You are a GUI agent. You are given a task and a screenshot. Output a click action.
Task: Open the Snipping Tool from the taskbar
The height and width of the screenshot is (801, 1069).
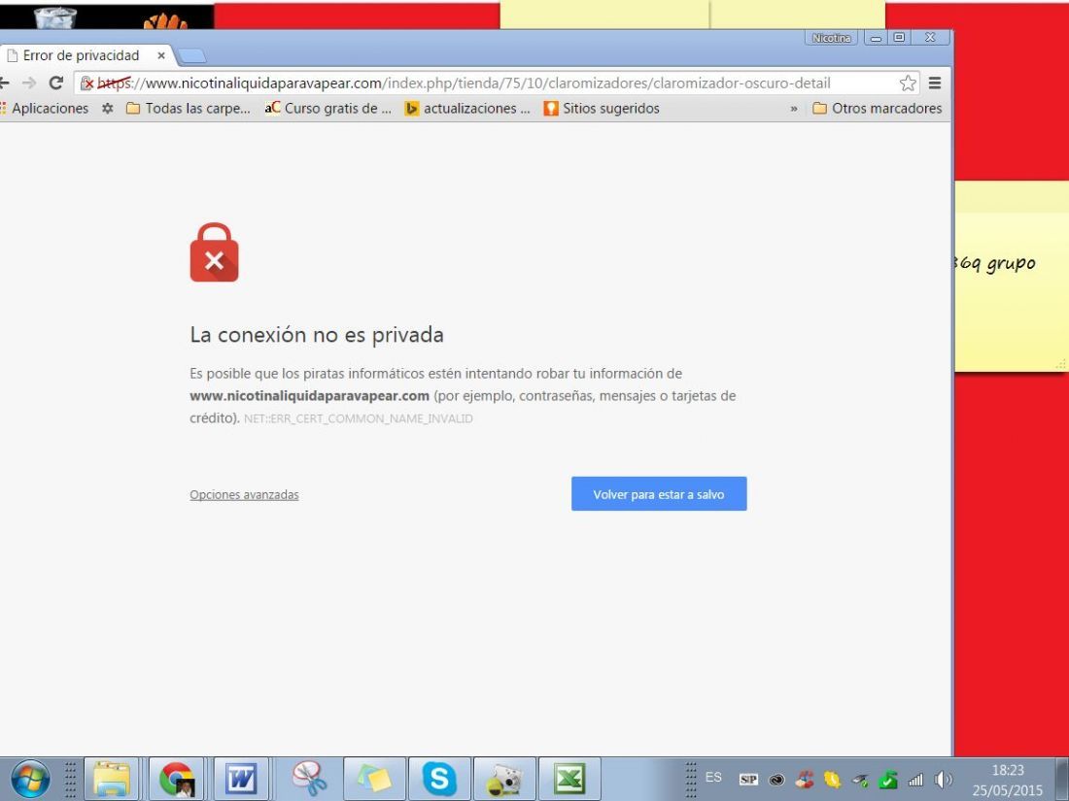pos(309,779)
